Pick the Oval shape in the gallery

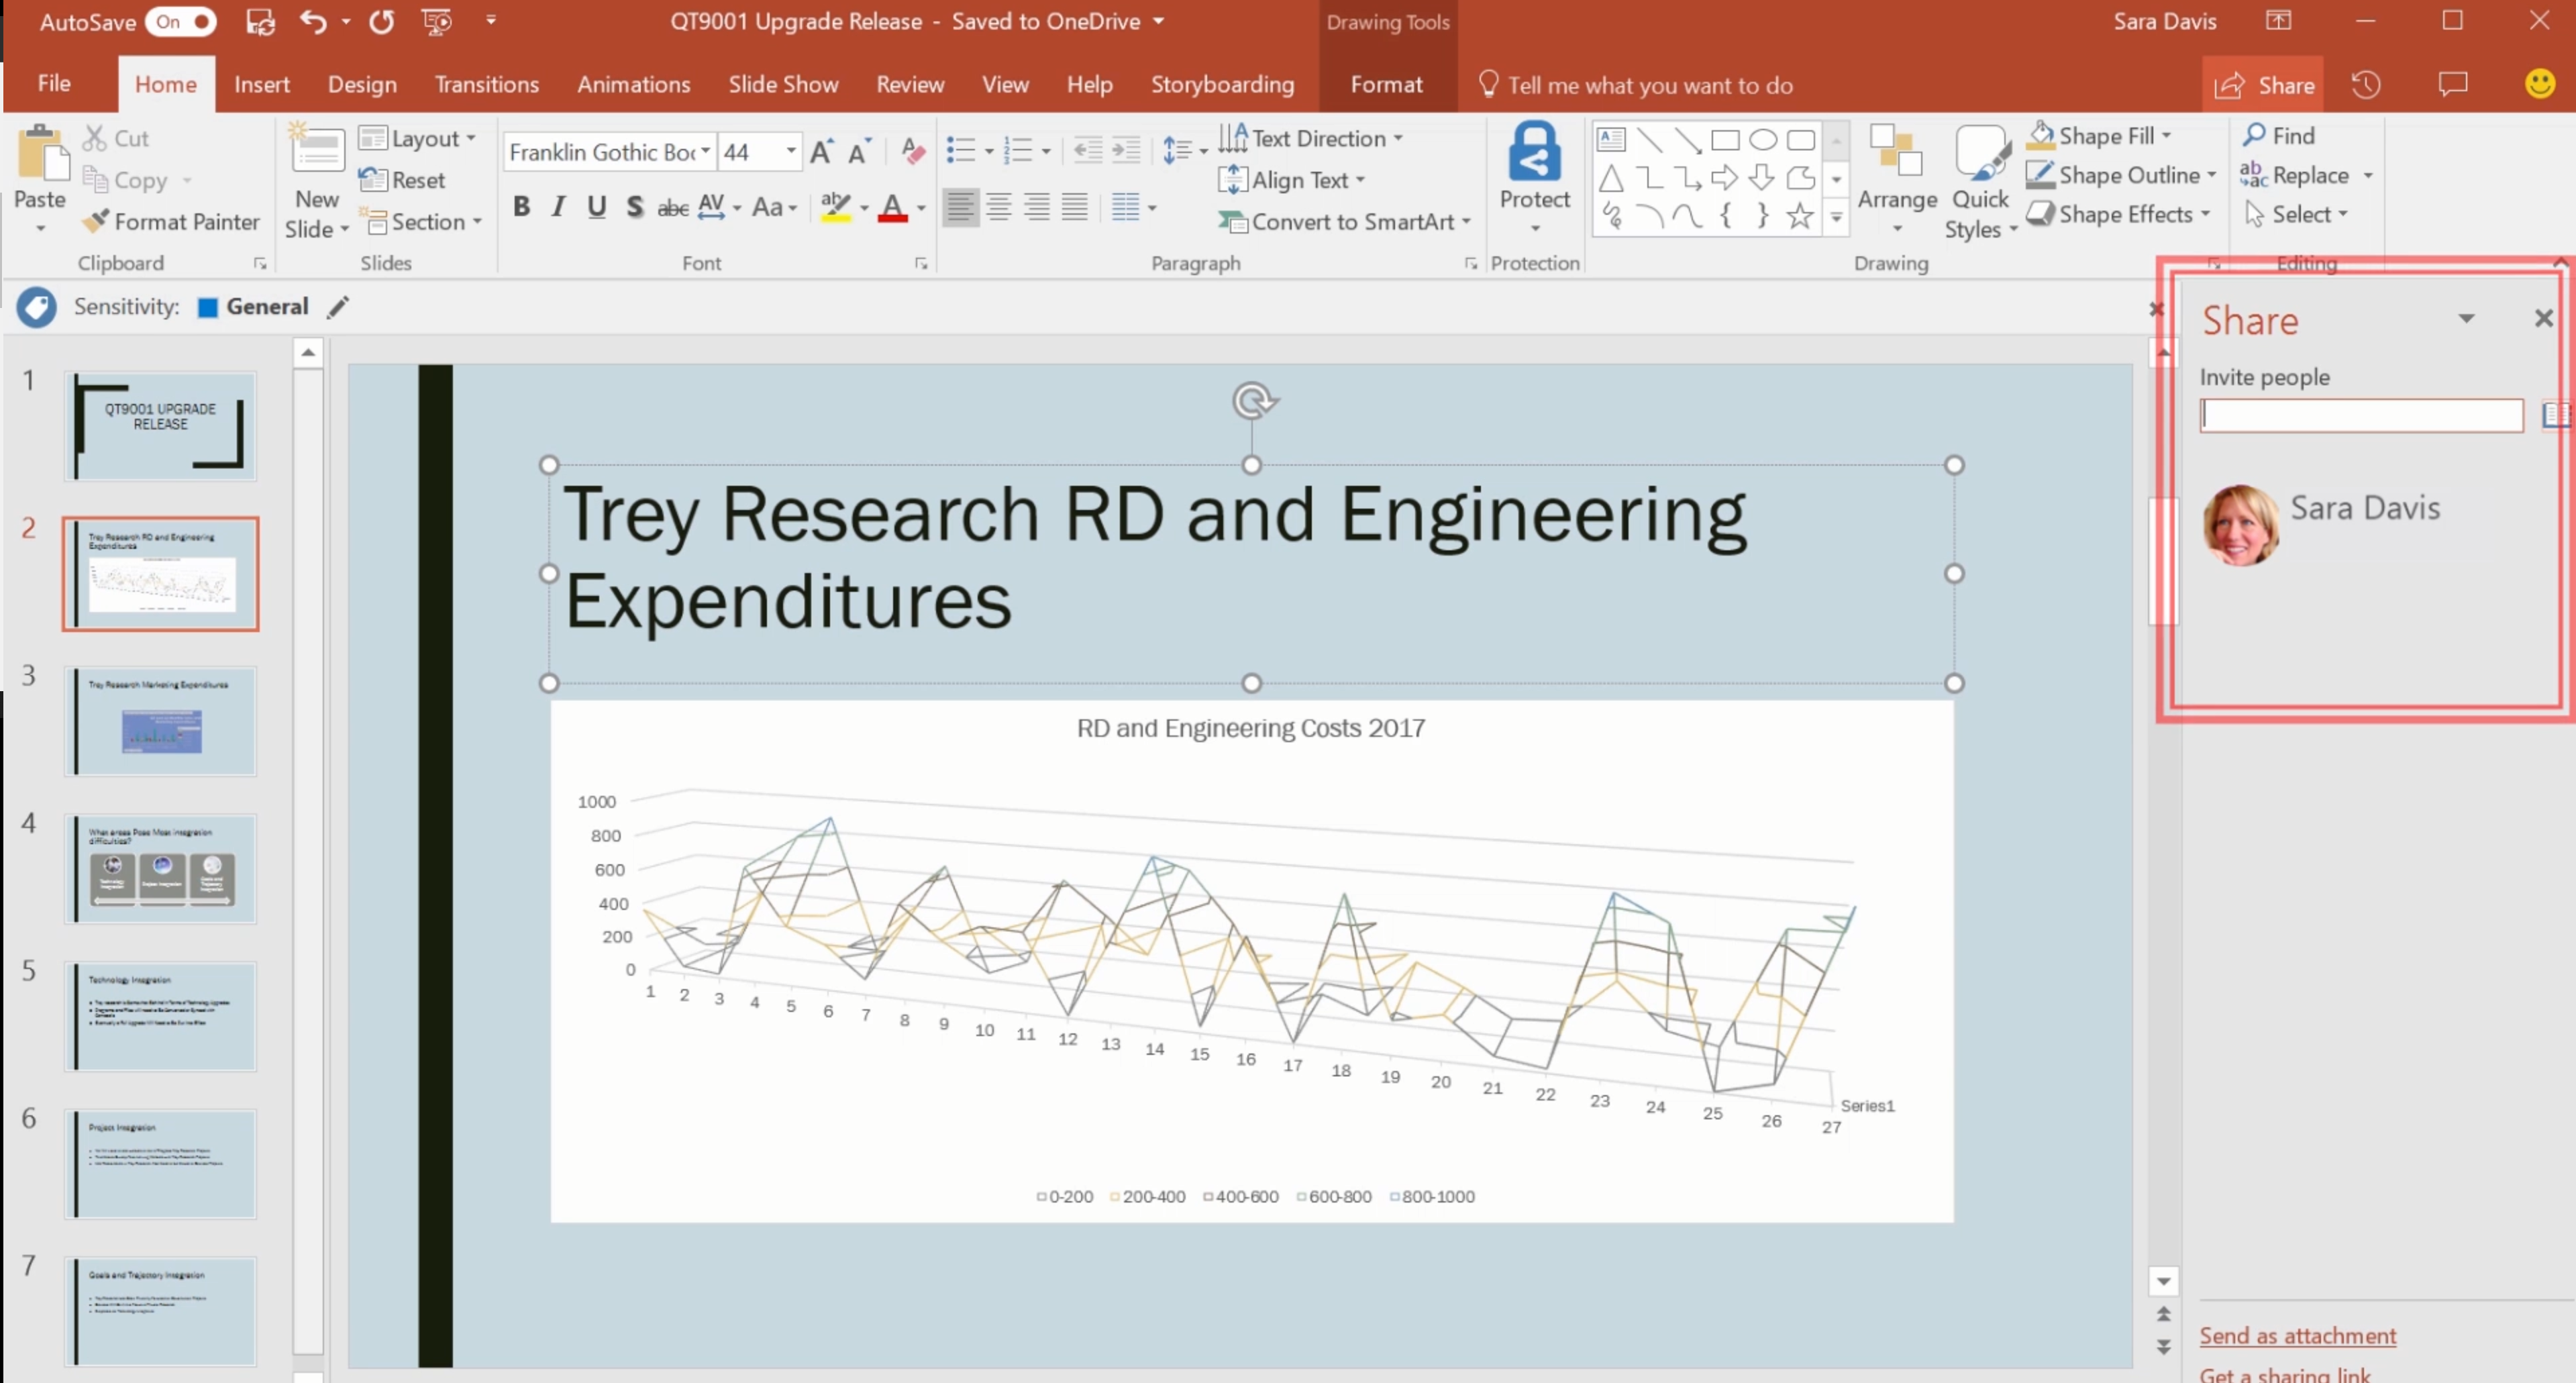coord(1763,140)
